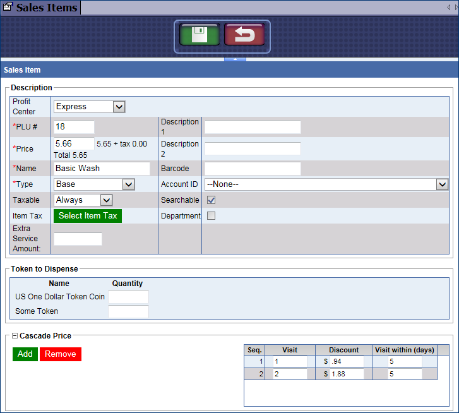Click the green Add button
This screenshot has width=459, height=413.
point(25,354)
